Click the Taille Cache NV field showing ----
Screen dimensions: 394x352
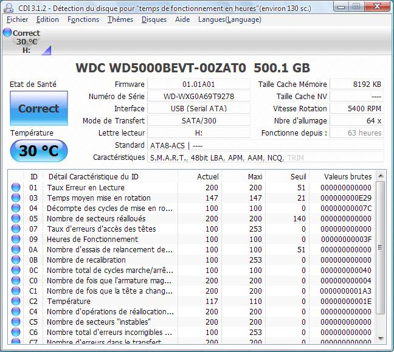click(x=357, y=96)
